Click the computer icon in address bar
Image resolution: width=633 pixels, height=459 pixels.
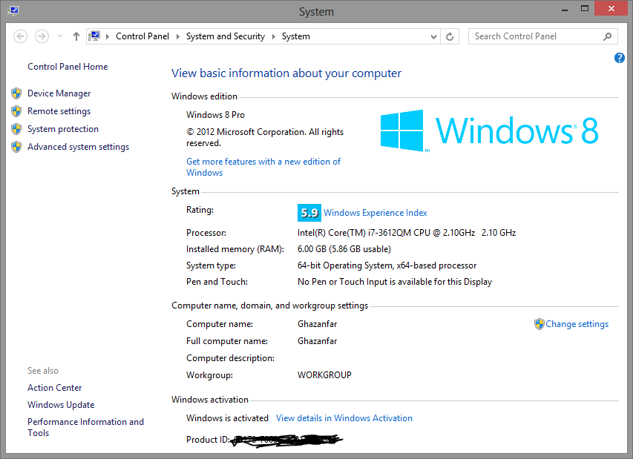94,36
